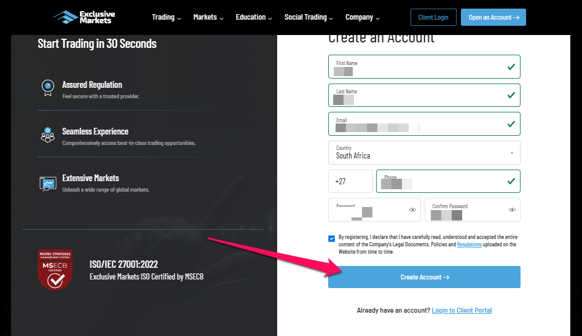
Task: Focus the Password input field
Action: pos(374,210)
